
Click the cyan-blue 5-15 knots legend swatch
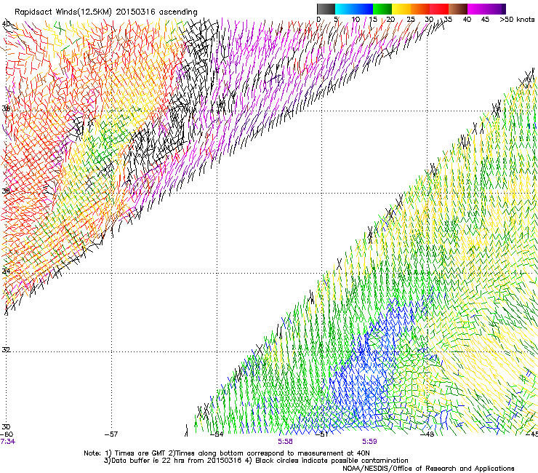pyautogui.click(x=354, y=9)
